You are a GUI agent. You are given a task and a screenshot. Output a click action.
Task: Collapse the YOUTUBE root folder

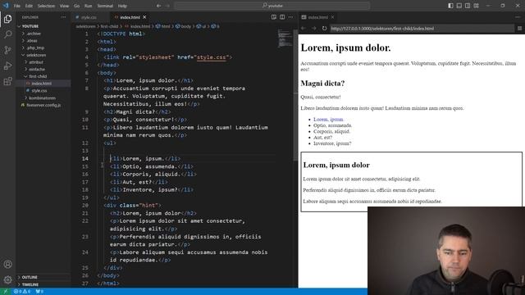19,26
